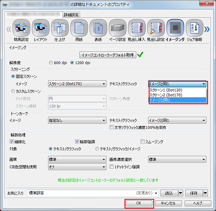Switch to the 詳細設定 tab
Screen dimensions: 216x211
pos(71,15)
